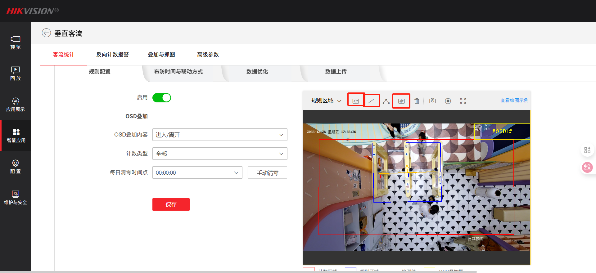Open the 布防时间与联动方式 sub-tab
596x273 pixels.
click(x=178, y=72)
